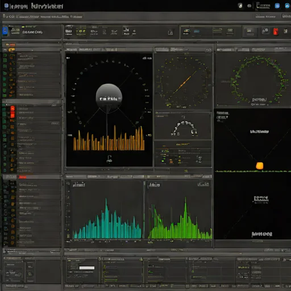Click the label inside the gray sphere

coord(110,99)
